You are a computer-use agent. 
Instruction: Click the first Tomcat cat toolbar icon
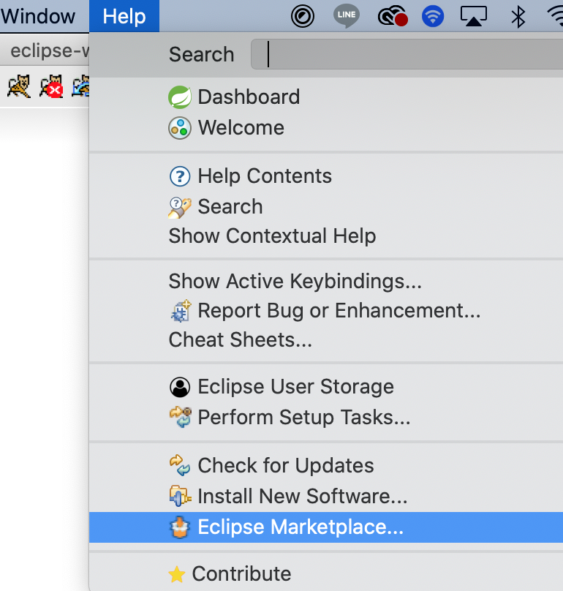[x=18, y=86]
